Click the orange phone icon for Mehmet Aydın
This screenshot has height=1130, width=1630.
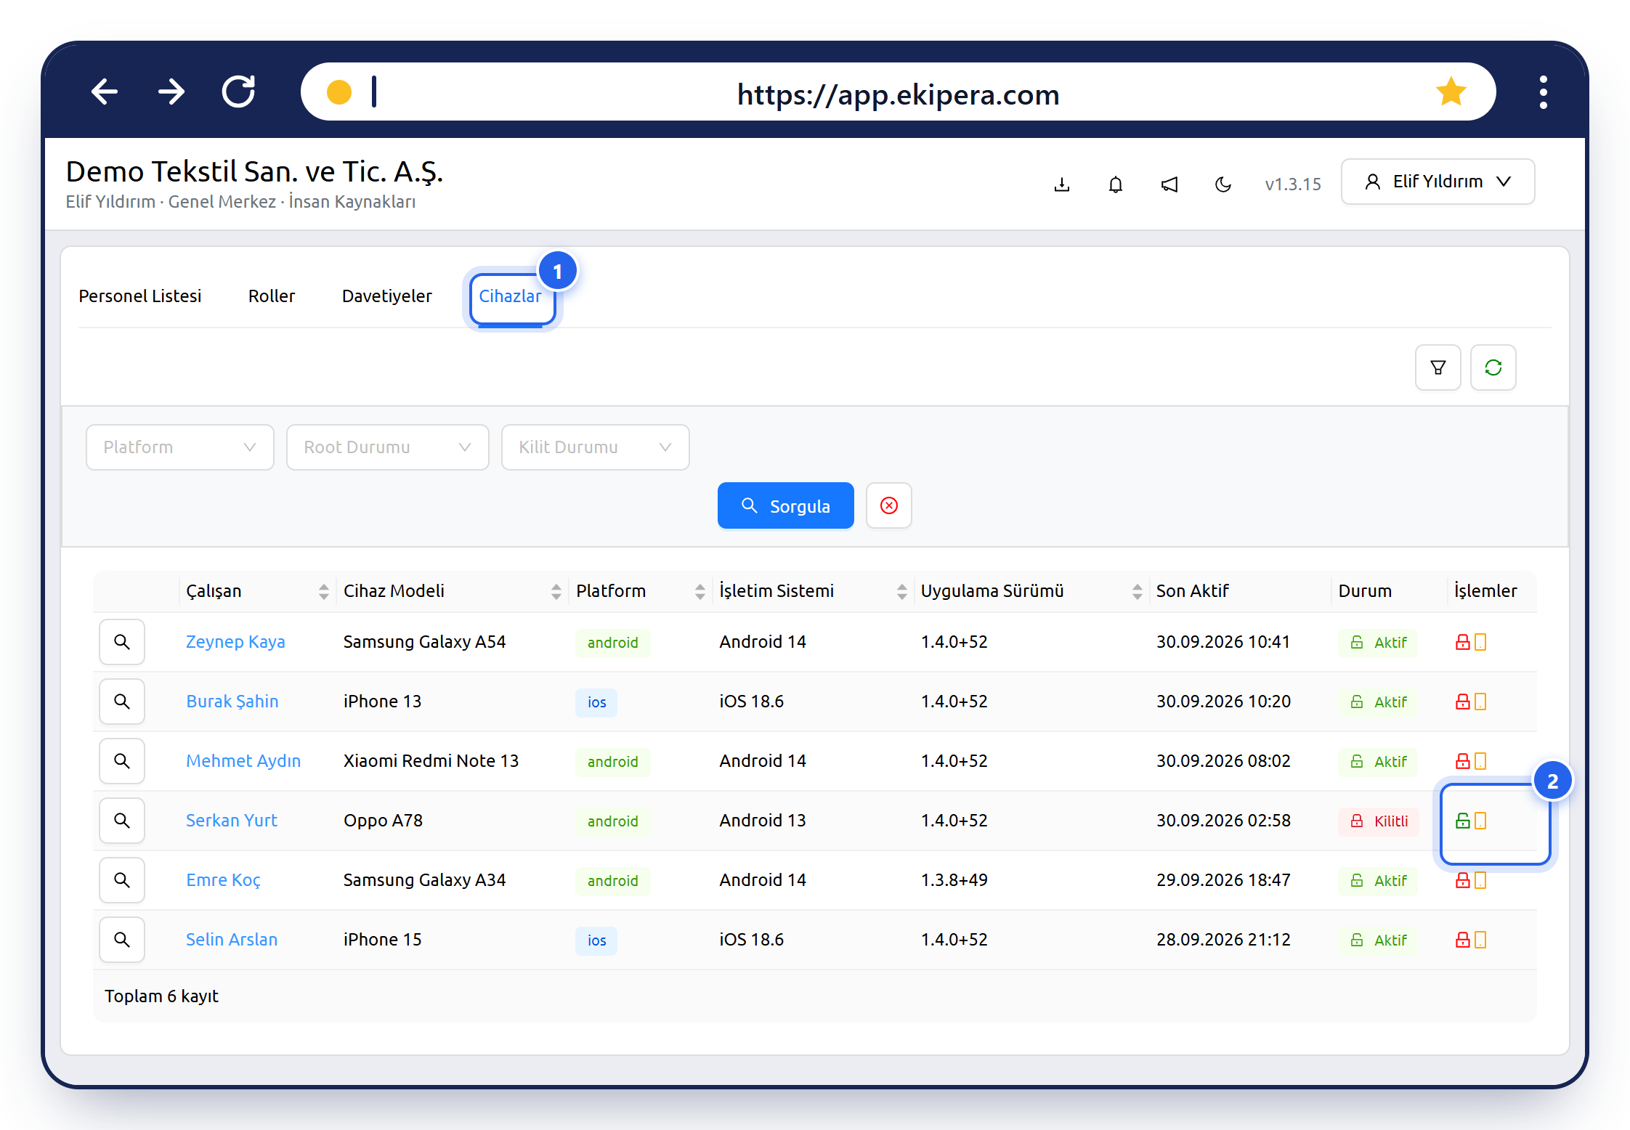1480,761
